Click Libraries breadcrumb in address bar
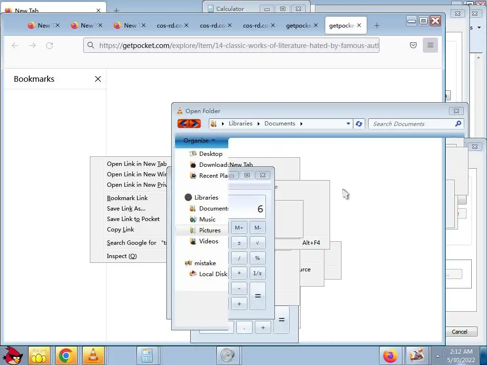This screenshot has width=487, height=365. tap(240, 124)
